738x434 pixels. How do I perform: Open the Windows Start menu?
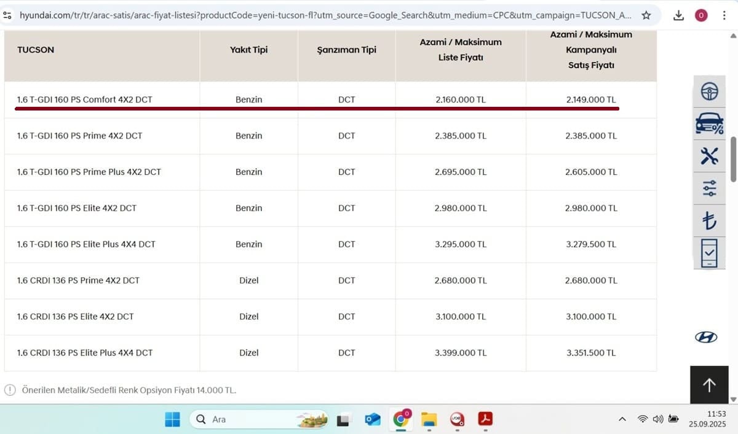tap(172, 419)
